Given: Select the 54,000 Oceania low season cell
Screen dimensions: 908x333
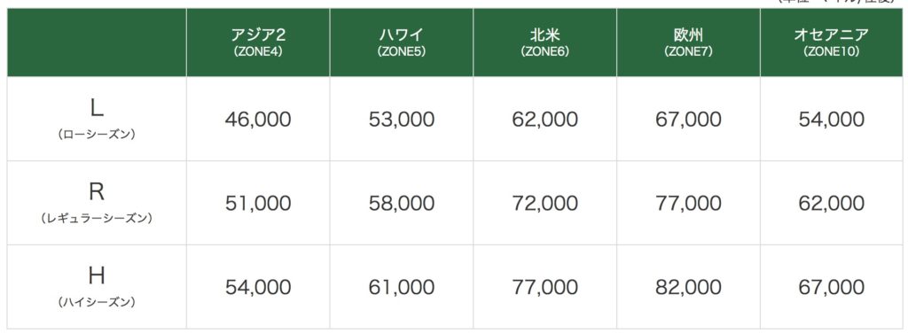Looking at the screenshot, I should [x=832, y=119].
